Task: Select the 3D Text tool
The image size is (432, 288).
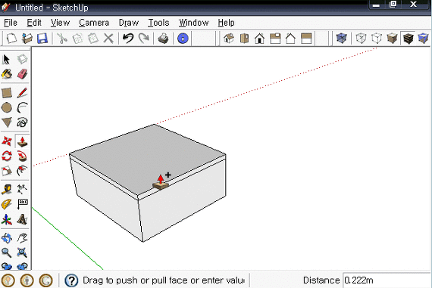Action: pos(22,219)
